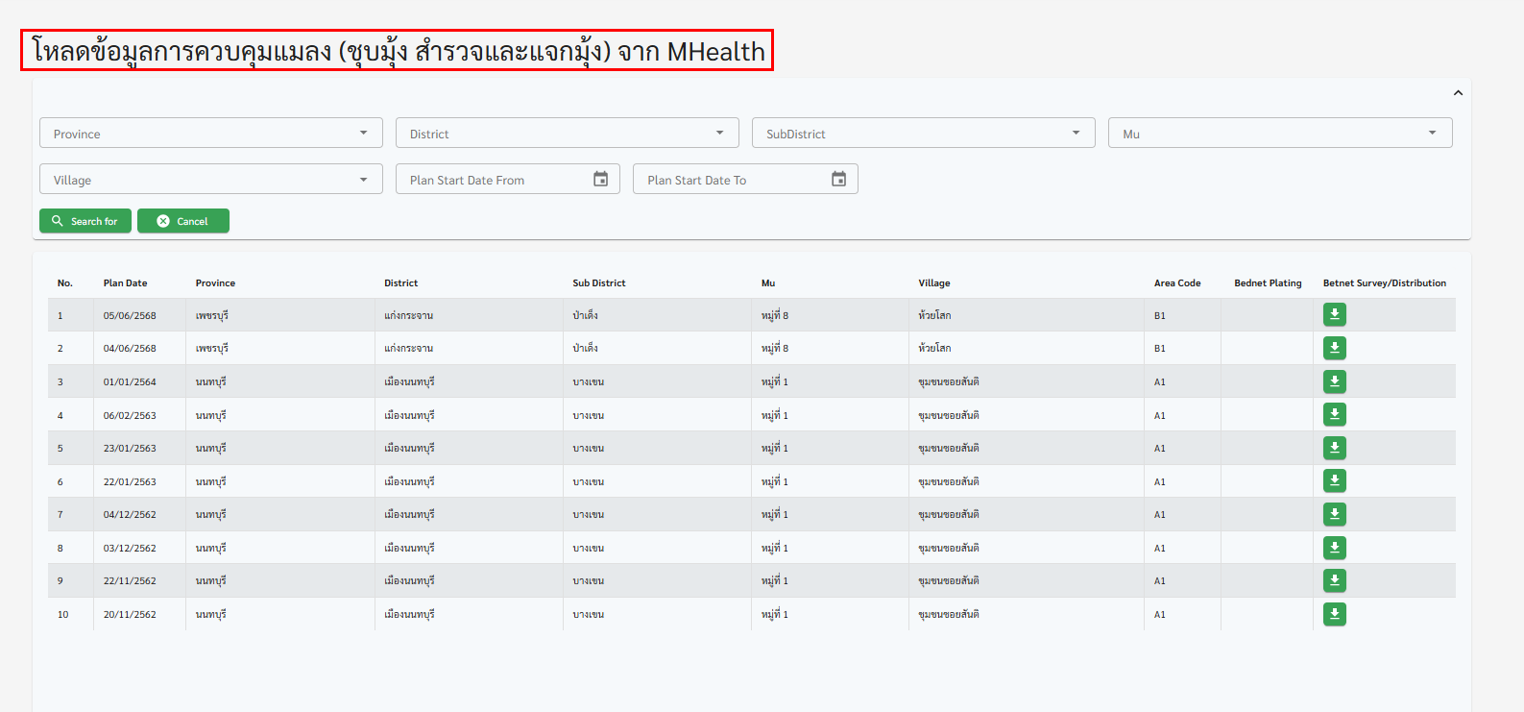The image size is (1524, 712).
Task: Expand the District dropdown list
Action: point(567,134)
